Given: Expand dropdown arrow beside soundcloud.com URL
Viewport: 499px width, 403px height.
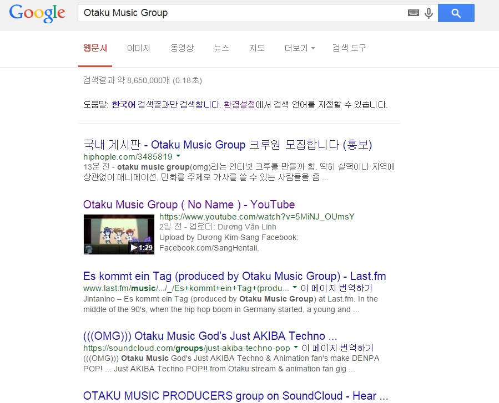Looking at the screenshot, I should point(296,348).
